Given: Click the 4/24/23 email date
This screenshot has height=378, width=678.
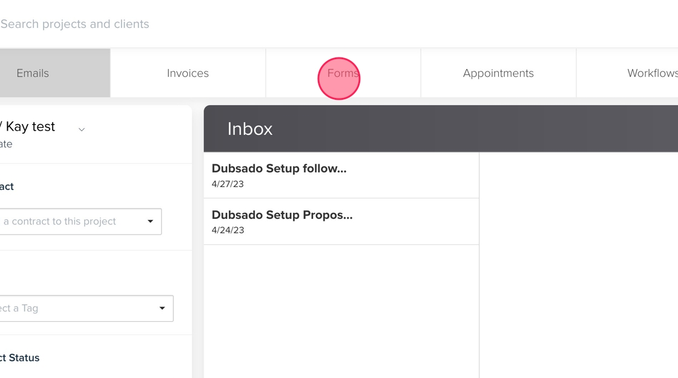Looking at the screenshot, I should pyautogui.click(x=228, y=230).
